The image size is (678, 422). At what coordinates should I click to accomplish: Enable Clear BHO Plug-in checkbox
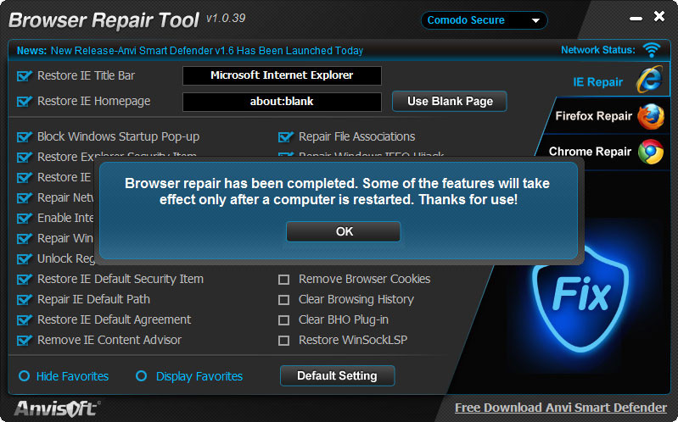[x=283, y=320]
